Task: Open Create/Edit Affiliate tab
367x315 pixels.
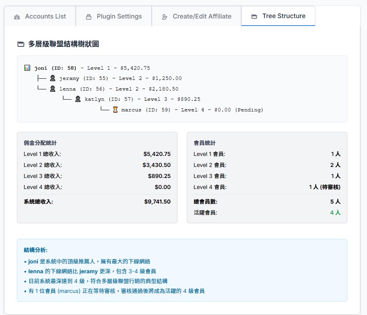Action: point(197,17)
